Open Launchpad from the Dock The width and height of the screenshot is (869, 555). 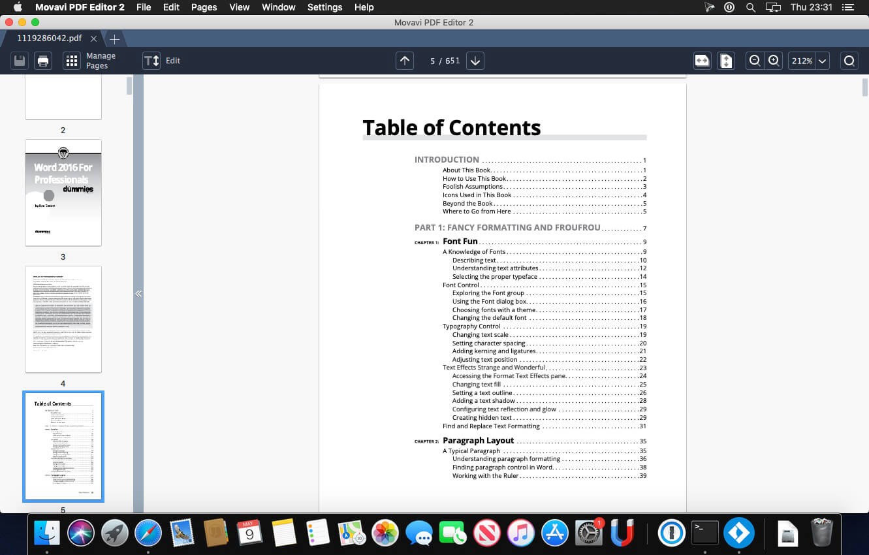pyautogui.click(x=114, y=533)
